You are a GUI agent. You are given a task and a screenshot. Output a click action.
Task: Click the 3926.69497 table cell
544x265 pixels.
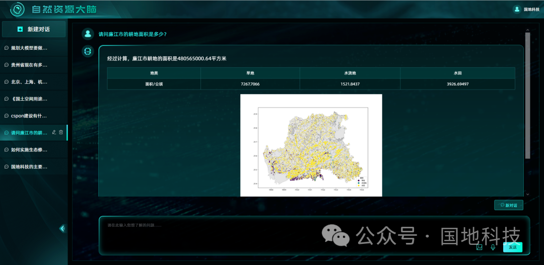(x=457, y=84)
